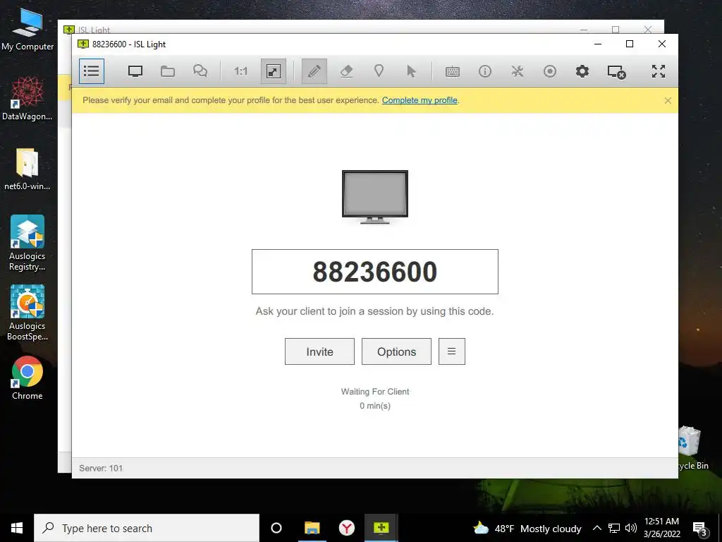Viewport: 722px width, 542px height.
Task: Close the background ISL Light window
Action: [647, 30]
